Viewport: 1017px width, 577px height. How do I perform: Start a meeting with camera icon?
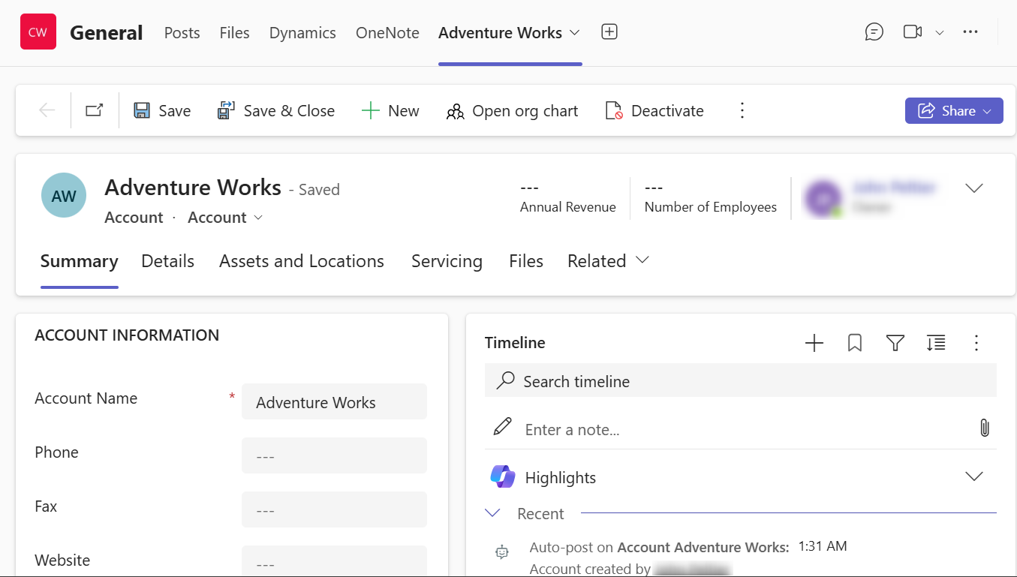pos(912,32)
